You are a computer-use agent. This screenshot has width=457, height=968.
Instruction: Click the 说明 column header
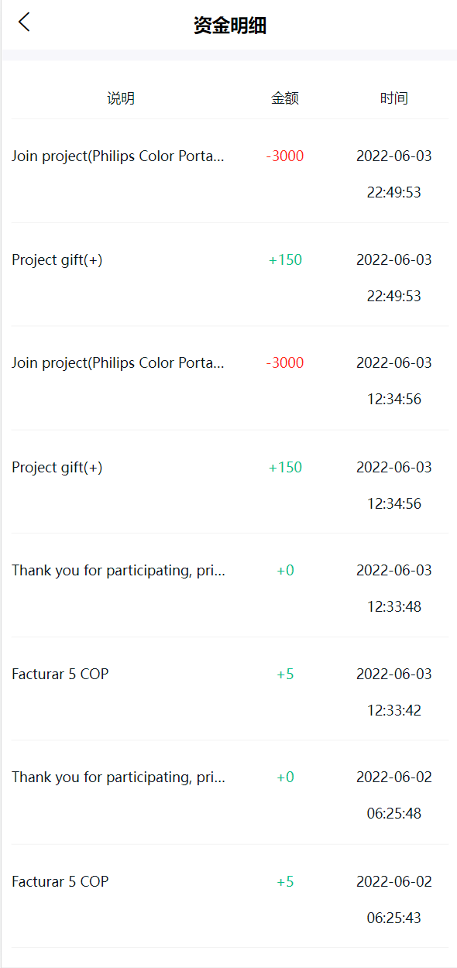point(121,98)
